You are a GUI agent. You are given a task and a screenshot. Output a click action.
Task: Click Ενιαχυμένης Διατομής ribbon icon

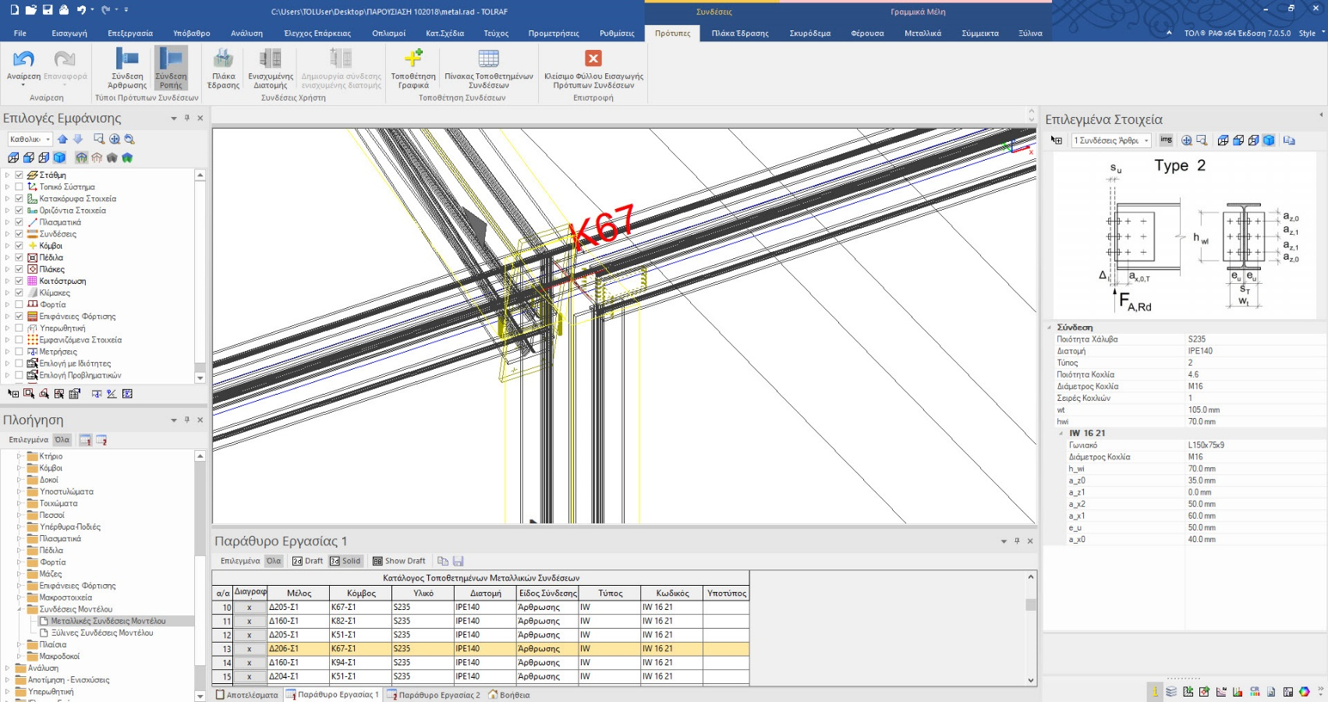[270, 59]
